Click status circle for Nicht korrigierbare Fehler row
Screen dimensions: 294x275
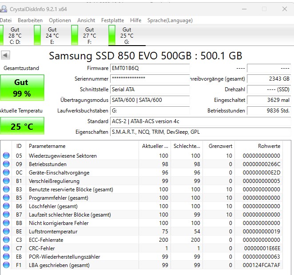6,223
